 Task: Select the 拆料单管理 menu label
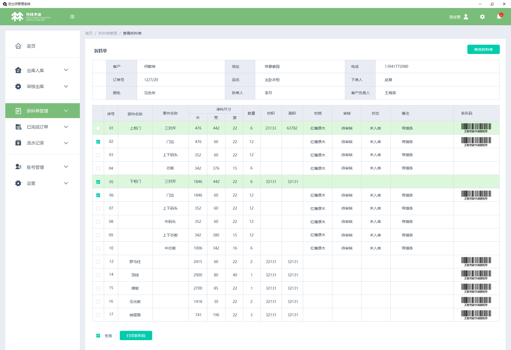point(38,111)
